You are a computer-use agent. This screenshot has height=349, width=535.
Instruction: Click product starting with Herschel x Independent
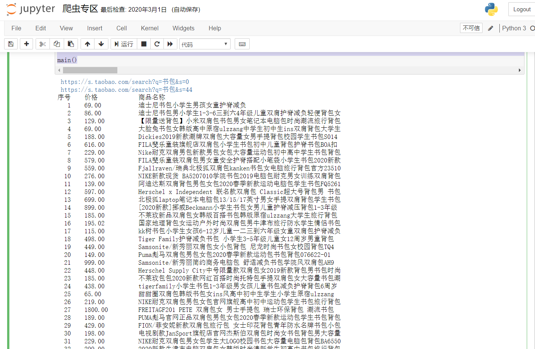pyautogui.click(x=240, y=192)
